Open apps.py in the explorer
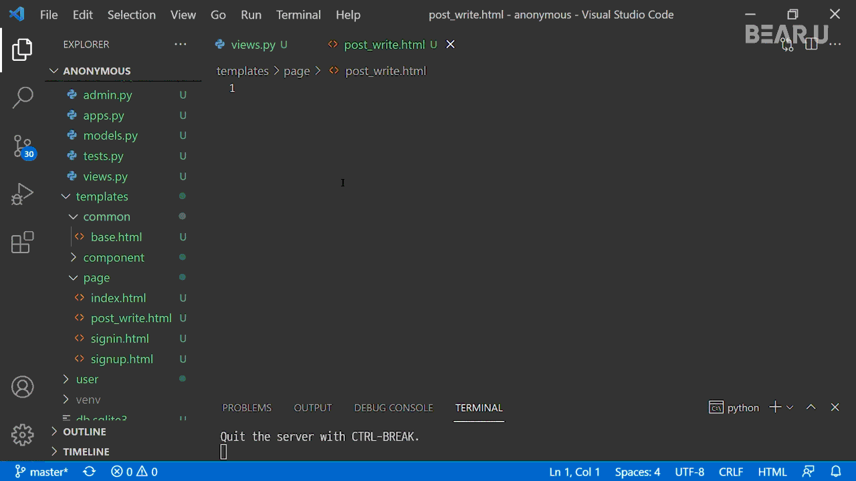This screenshot has height=481, width=856. (x=103, y=115)
